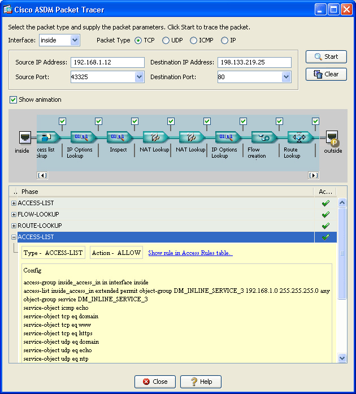This screenshot has height=394, width=356.
Task: Click the Source Port value field
Action: (x=103, y=77)
